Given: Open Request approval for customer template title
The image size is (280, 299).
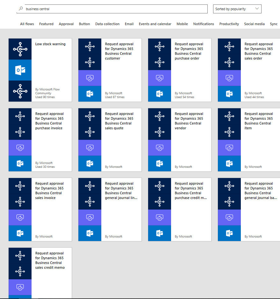Looking at the screenshot, I should (119, 51).
